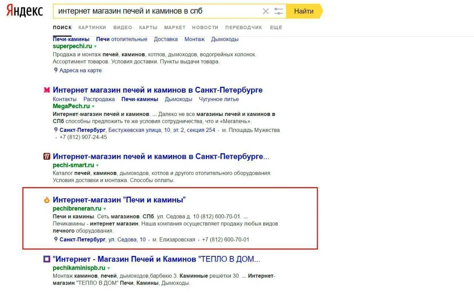
Task: Expand dropdown arrow next to superpechi.ru
Action: [x=96, y=47]
